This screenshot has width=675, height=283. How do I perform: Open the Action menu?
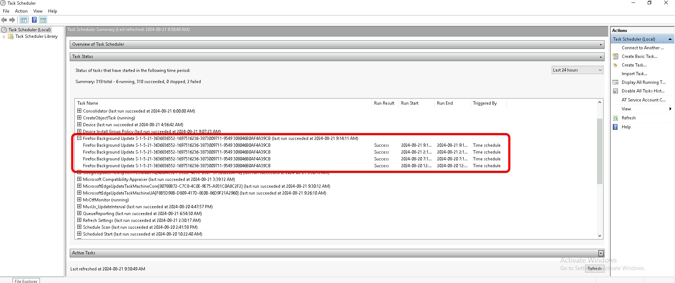(21, 11)
